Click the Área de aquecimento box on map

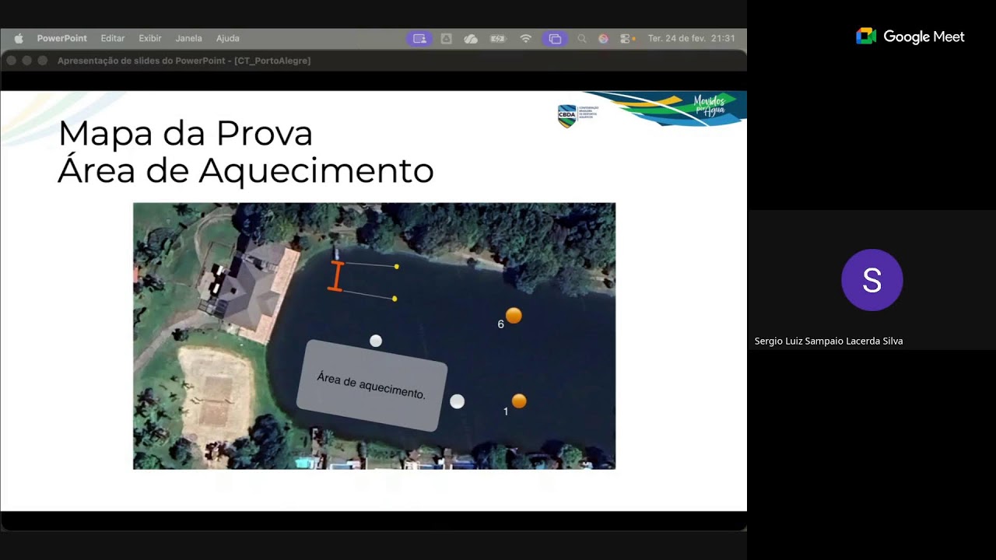click(x=372, y=386)
